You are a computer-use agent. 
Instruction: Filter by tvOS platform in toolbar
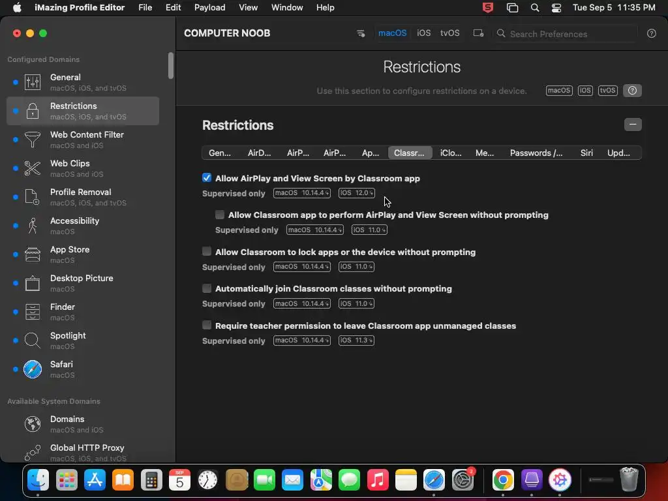pyautogui.click(x=450, y=33)
